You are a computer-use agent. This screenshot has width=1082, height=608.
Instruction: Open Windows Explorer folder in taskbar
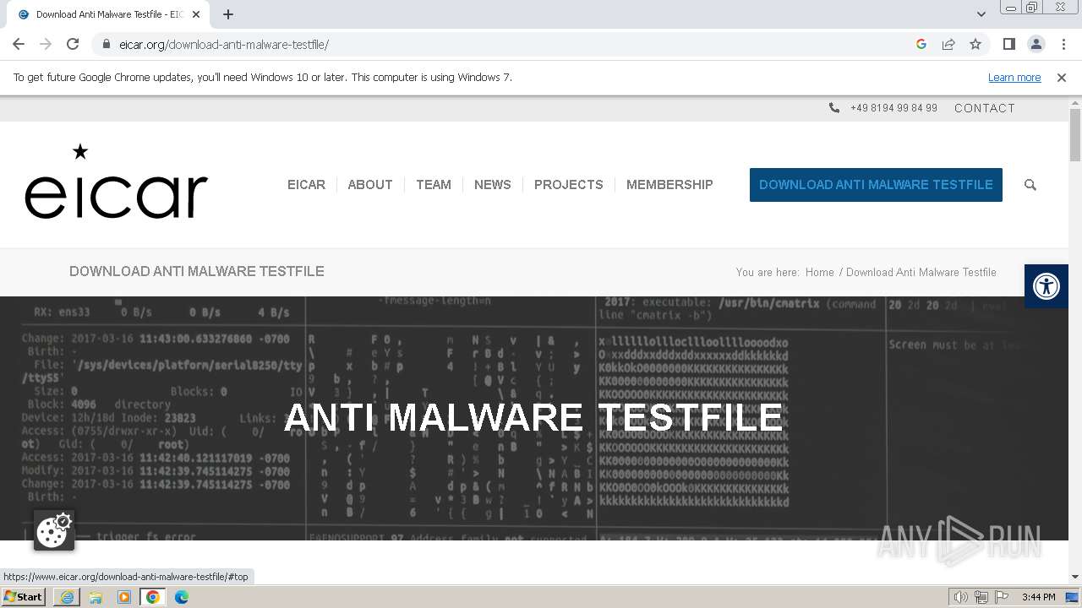click(x=96, y=597)
